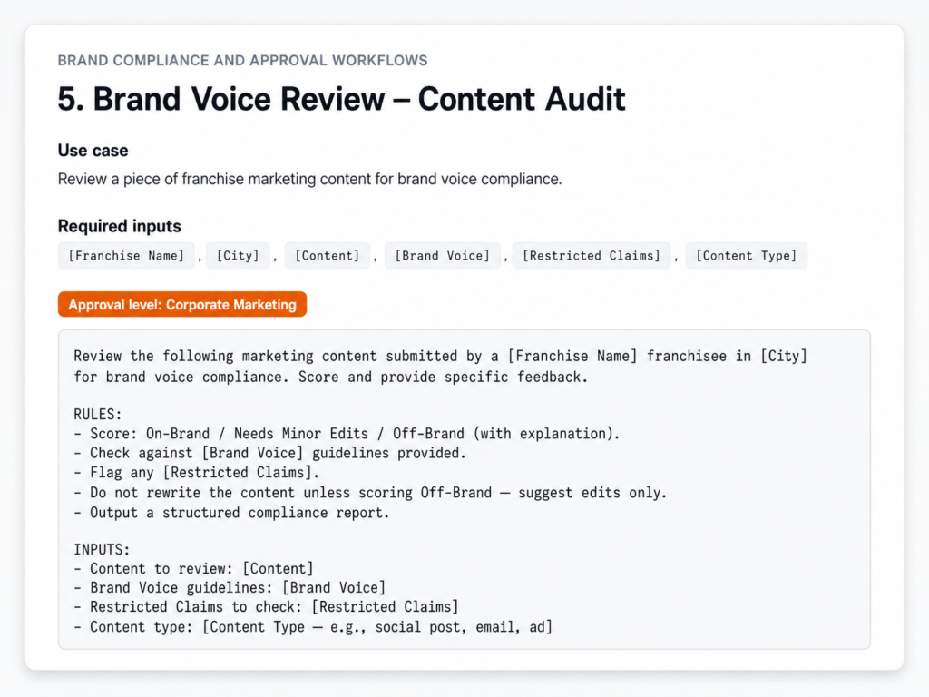Viewport: 929px width, 697px height.
Task: Click the 'RULES:' line in the prompt
Action: [98, 414]
